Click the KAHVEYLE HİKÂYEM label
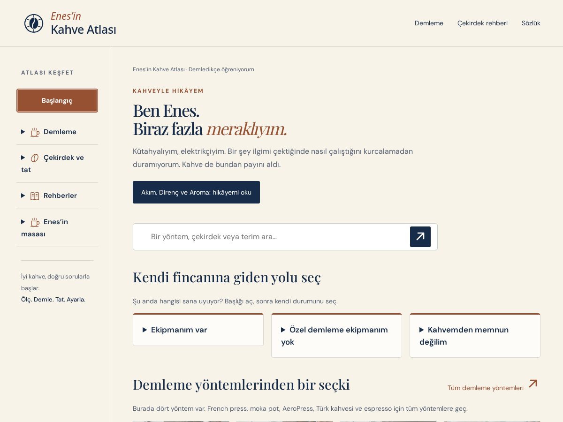The image size is (563, 422). (x=168, y=91)
